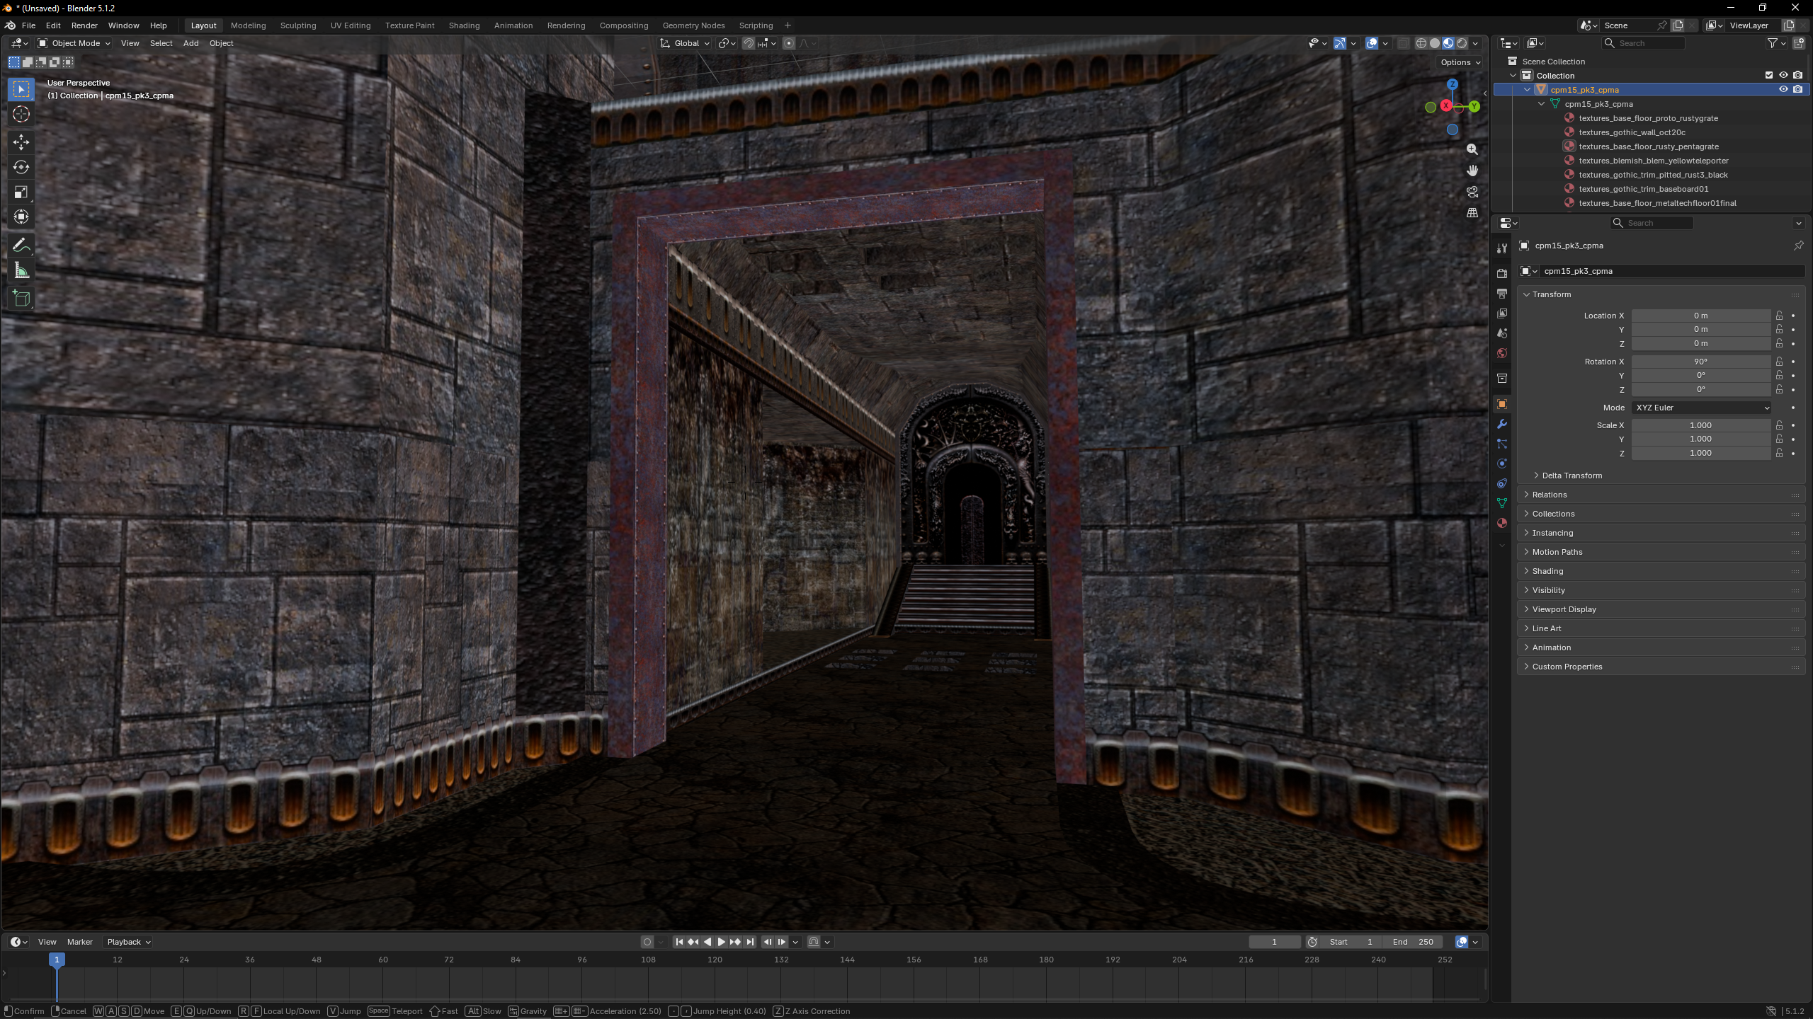Click the Location X value field
Image resolution: width=1813 pixels, height=1019 pixels.
pyautogui.click(x=1701, y=316)
